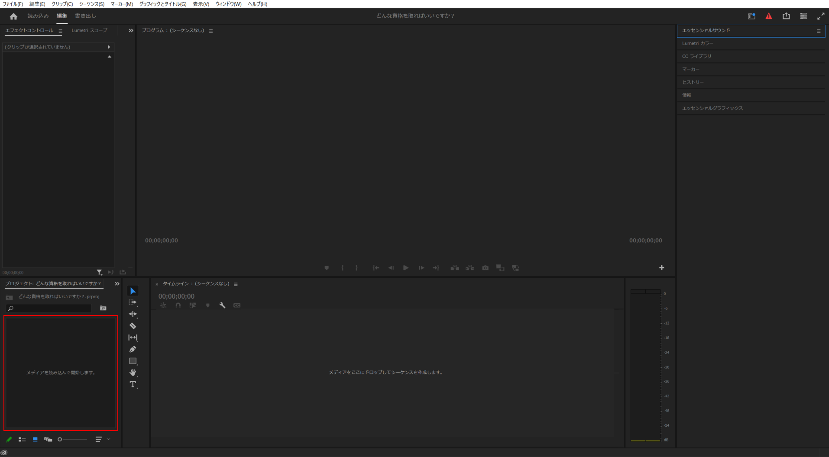Toggle snap in Timeline magnet icon
Screen dimensions: 829x457
click(178, 305)
